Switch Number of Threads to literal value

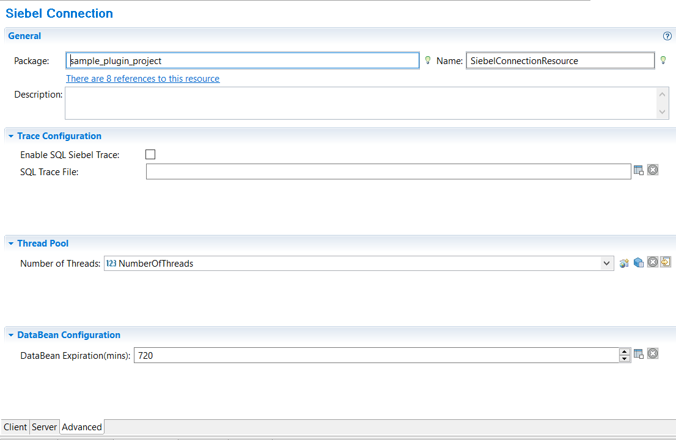[666, 262]
